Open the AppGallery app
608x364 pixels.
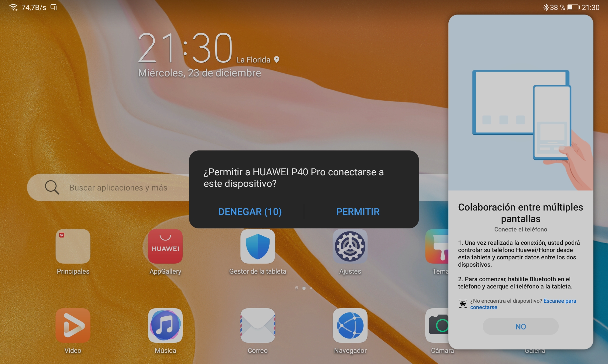165,246
